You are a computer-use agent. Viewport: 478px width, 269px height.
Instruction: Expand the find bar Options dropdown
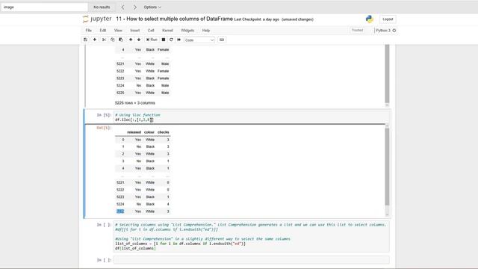[152, 7]
